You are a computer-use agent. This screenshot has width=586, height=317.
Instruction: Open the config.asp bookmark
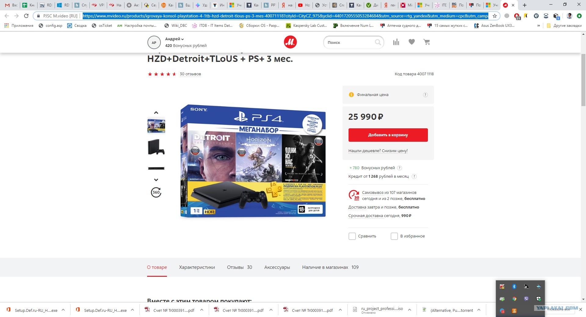[x=51, y=26]
